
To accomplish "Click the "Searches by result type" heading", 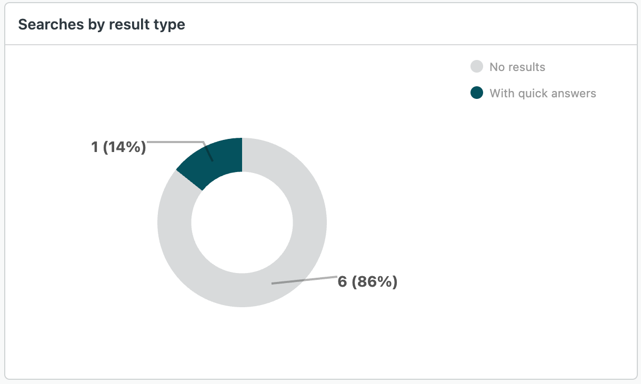I will (102, 24).
